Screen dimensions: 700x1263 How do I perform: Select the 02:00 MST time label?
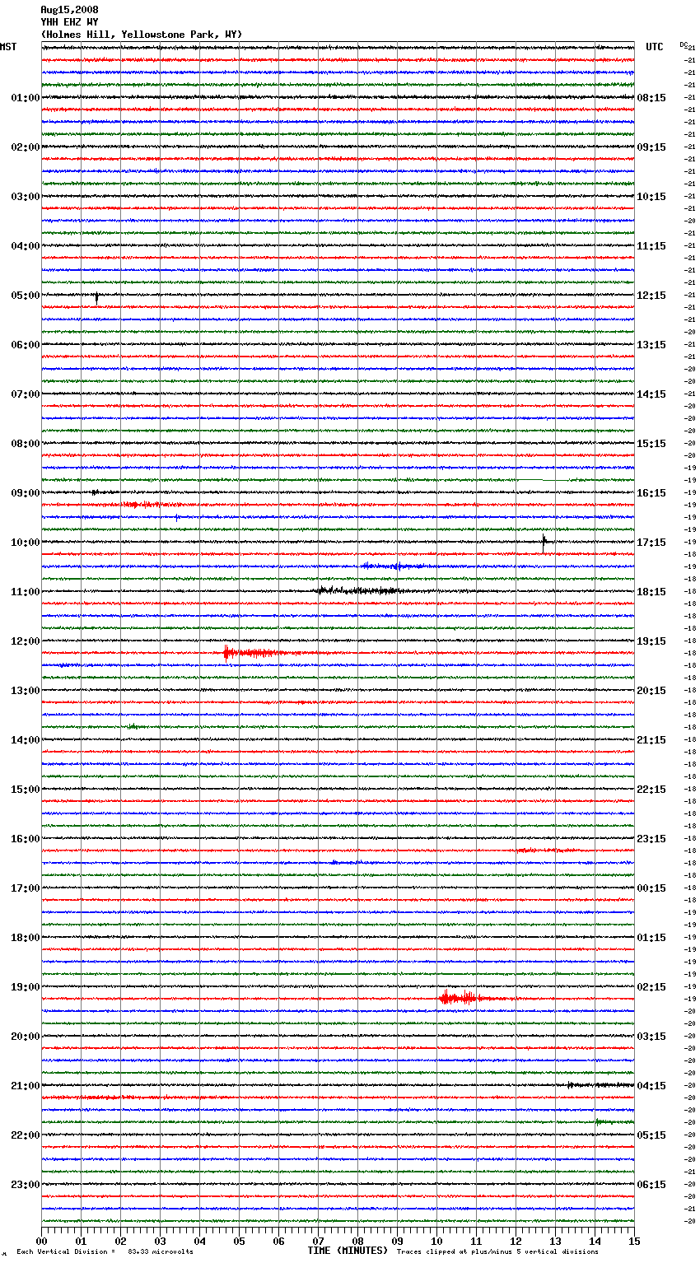coord(25,147)
